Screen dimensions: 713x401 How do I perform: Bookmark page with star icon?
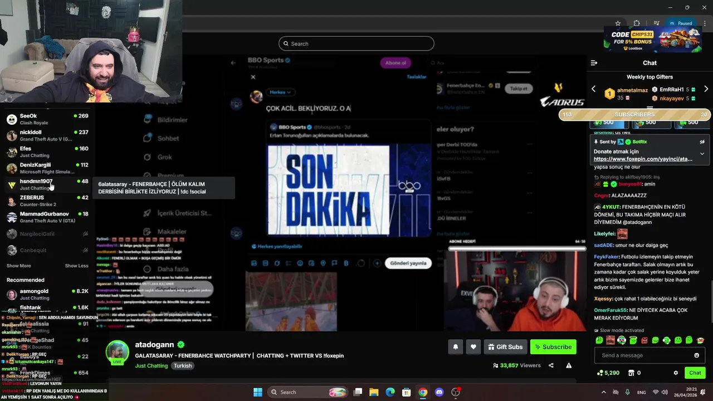[618, 23]
